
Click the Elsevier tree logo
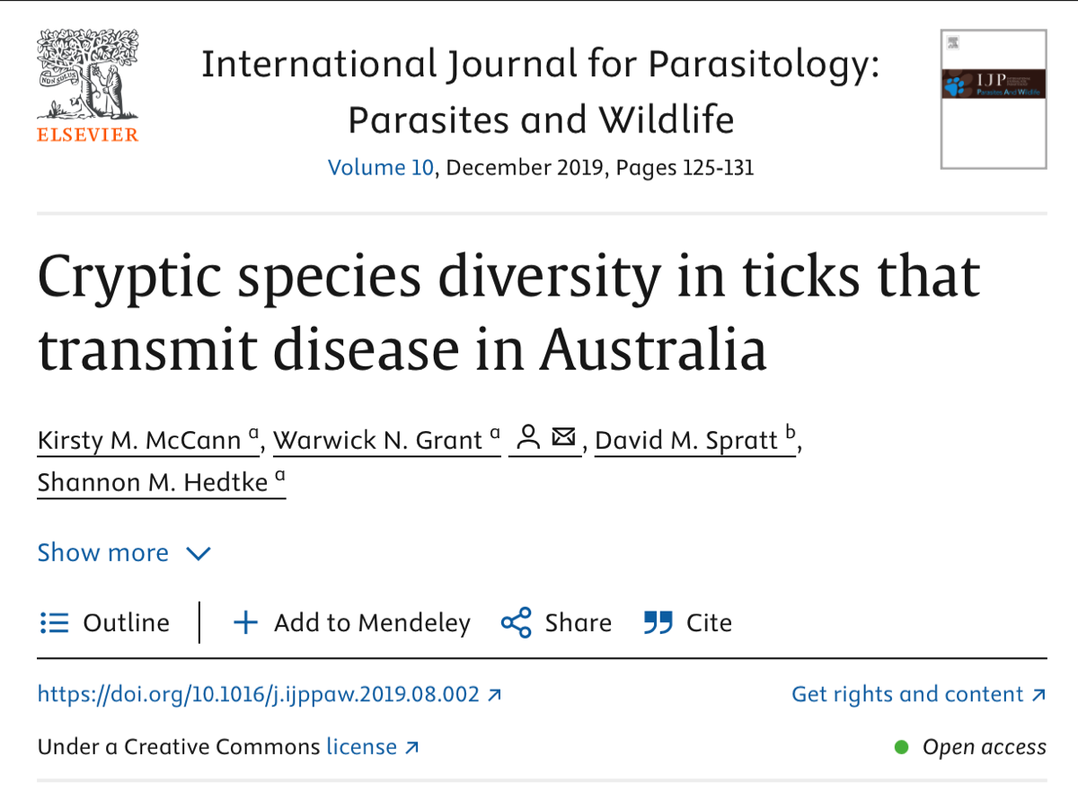pyautogui.click(x=87, y=76)
